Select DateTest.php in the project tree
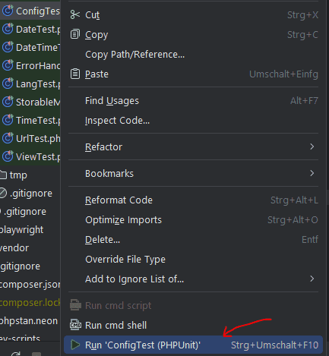This screenshot has height=356, width=329. [30, 29]
